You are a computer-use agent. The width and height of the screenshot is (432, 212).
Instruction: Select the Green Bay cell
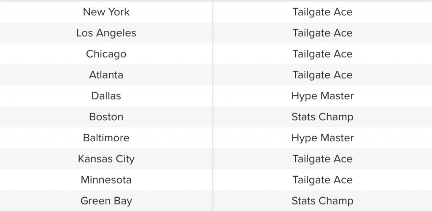click(x=106, y=201)
